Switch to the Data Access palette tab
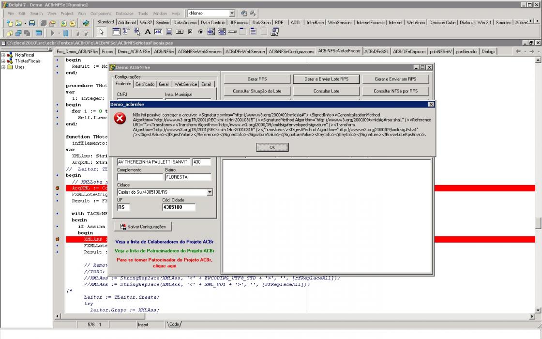The width and height of the screenshot is (542, 339). pyautogui.click(x=185, y=22)
